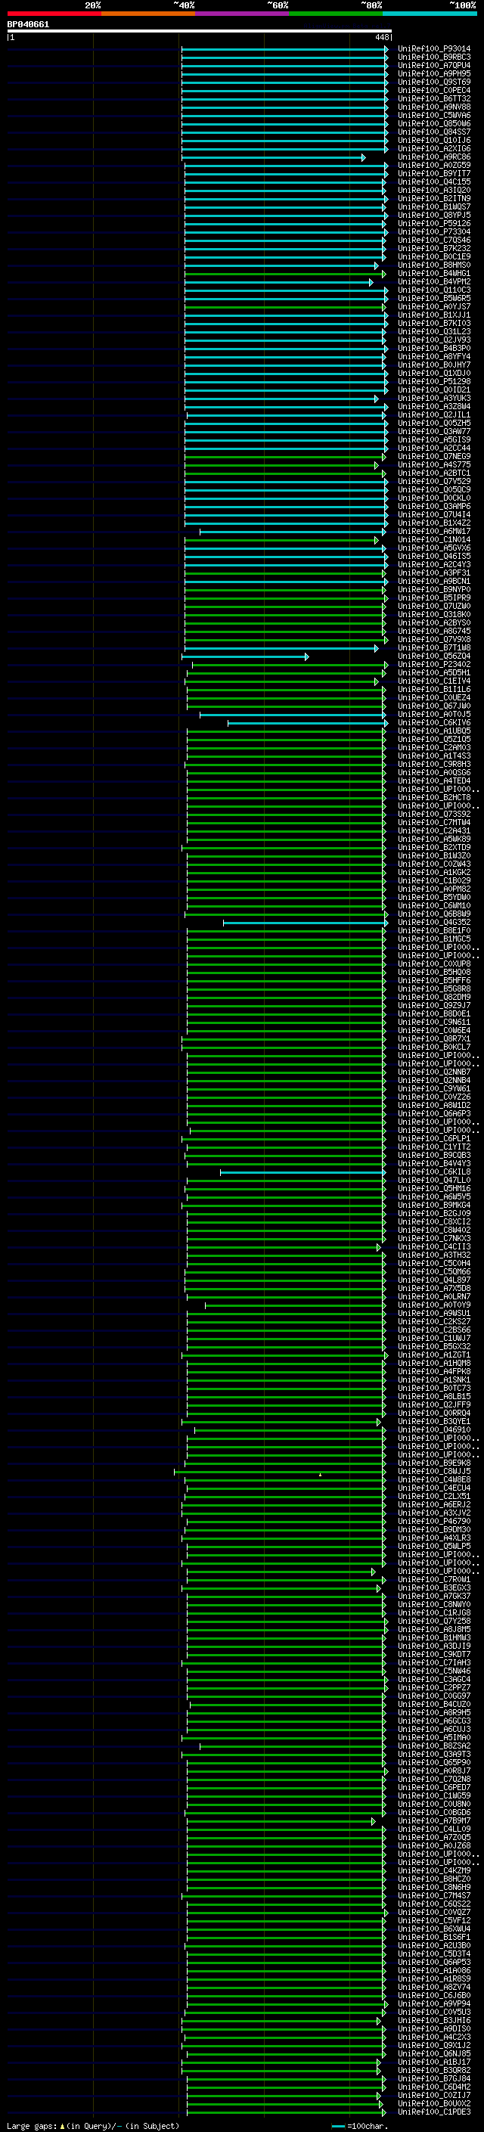
Task: Select the label UniRef100_A9VP94
Action: pyautogui.click(x=434, y=2003)
